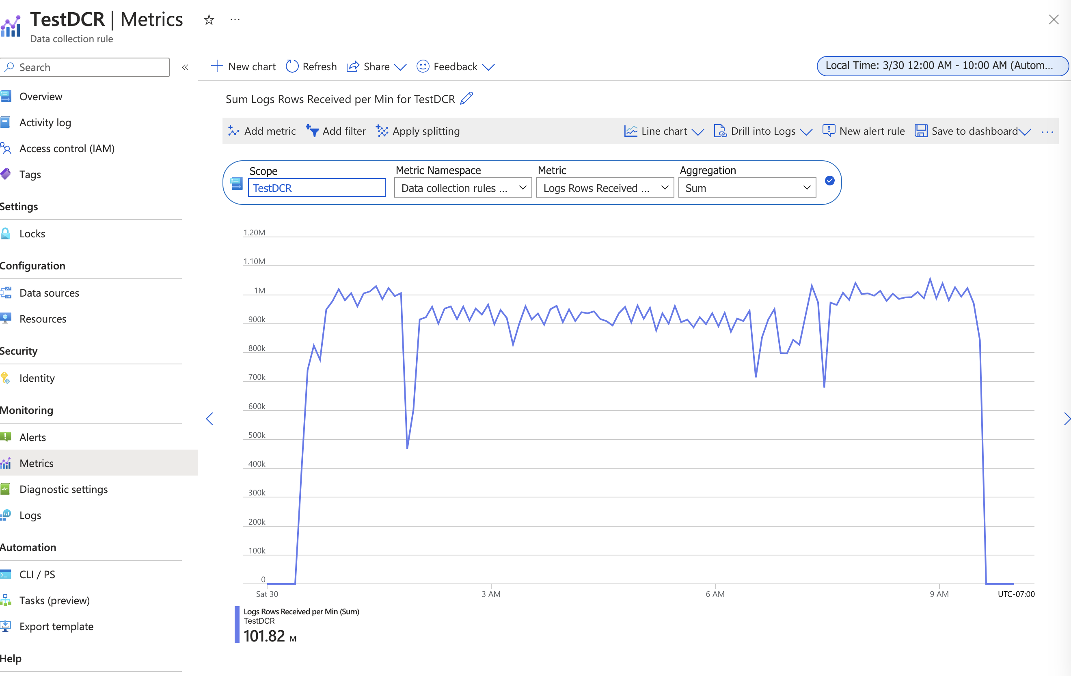Click the '9 AM' axis label
The image size is (1071, 676).
tap(939, 594)
